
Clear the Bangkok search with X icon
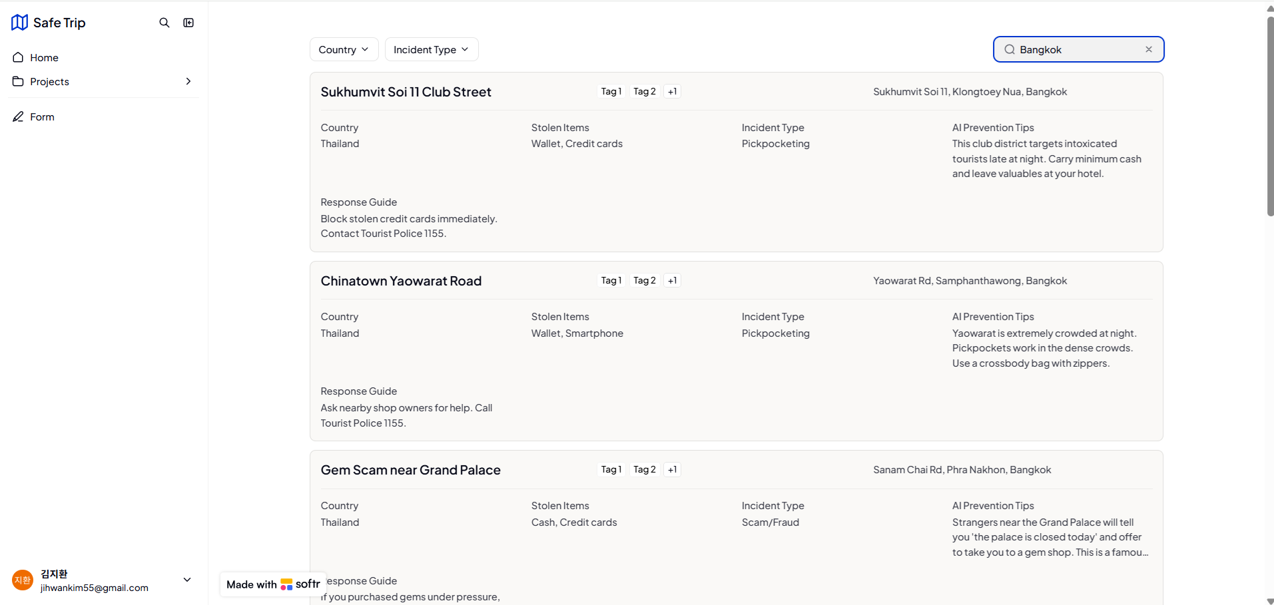click(x=1149, y=49)
